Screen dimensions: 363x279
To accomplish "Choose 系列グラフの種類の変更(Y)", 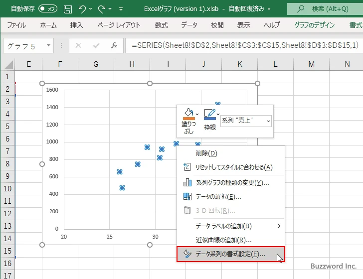I will 231,183.
